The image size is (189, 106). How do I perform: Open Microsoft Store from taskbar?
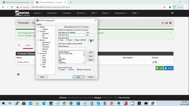(x=24, y=103)
